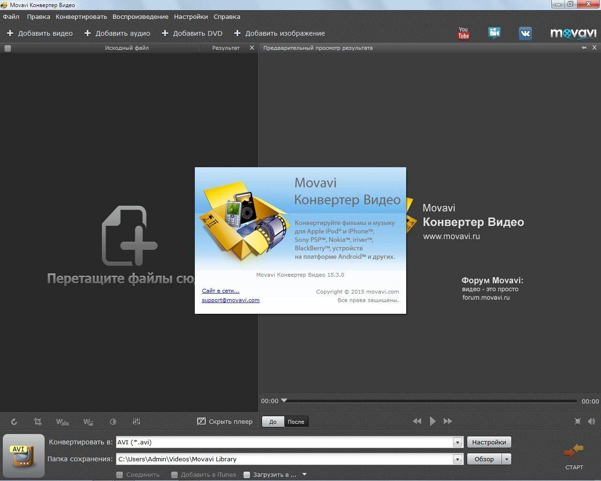Click the Movavi Конвертер Видео 15.3.0 version text
Image resolution: width=601 pixels, height=481 pixels.
click(300, 275)
